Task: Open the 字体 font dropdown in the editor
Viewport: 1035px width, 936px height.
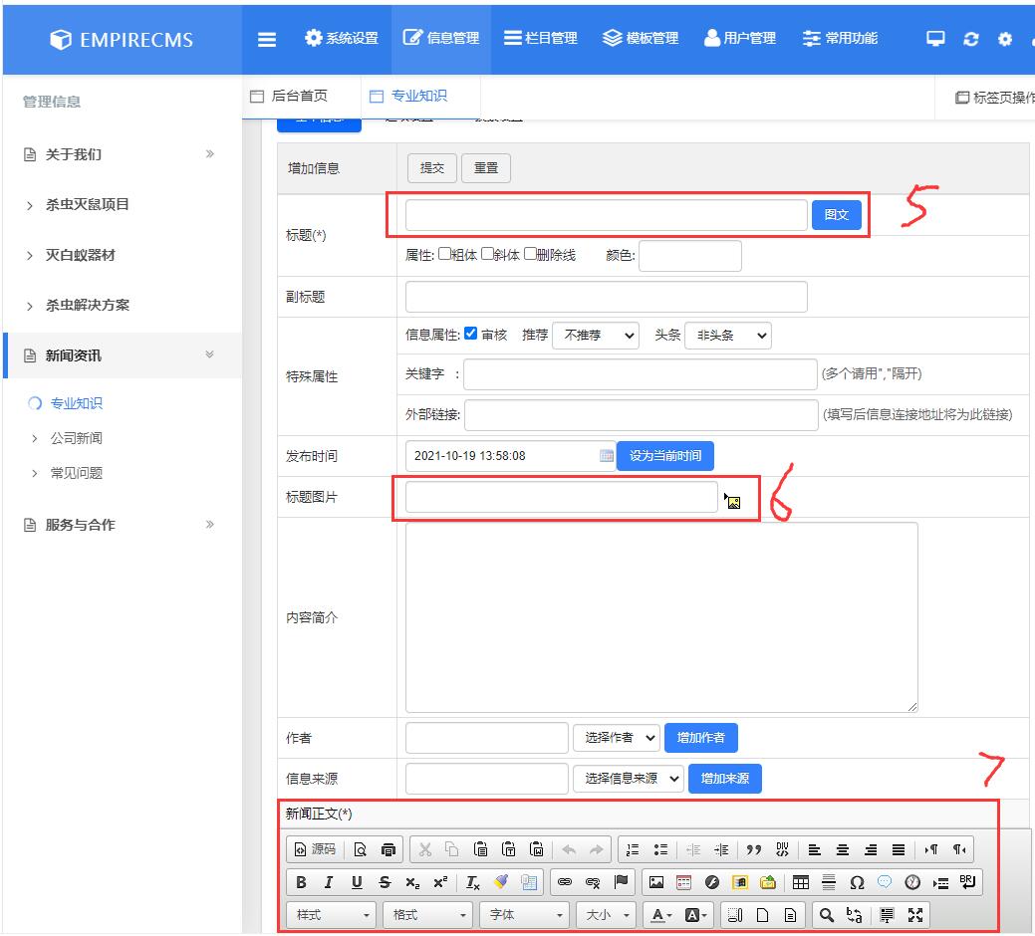Action: 522,915
